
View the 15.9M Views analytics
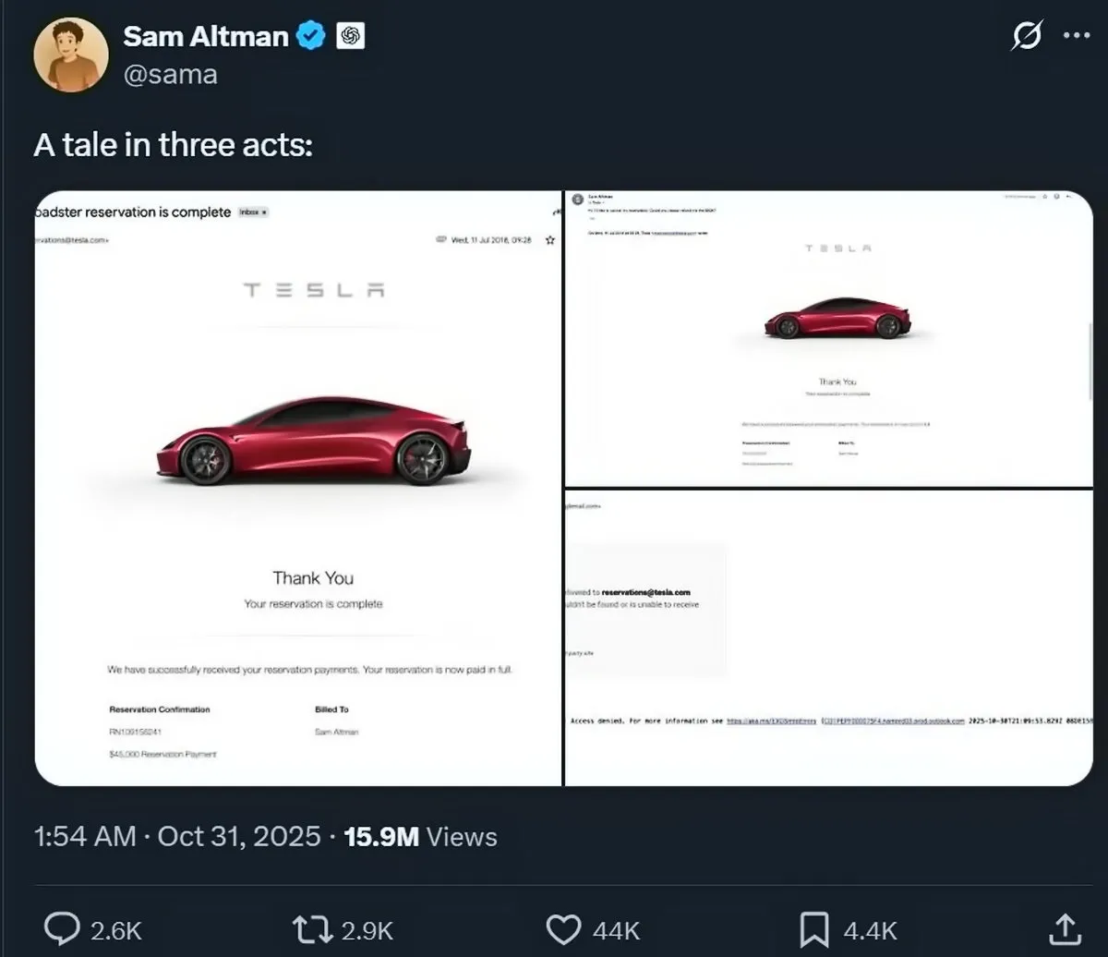pos(420,837)
